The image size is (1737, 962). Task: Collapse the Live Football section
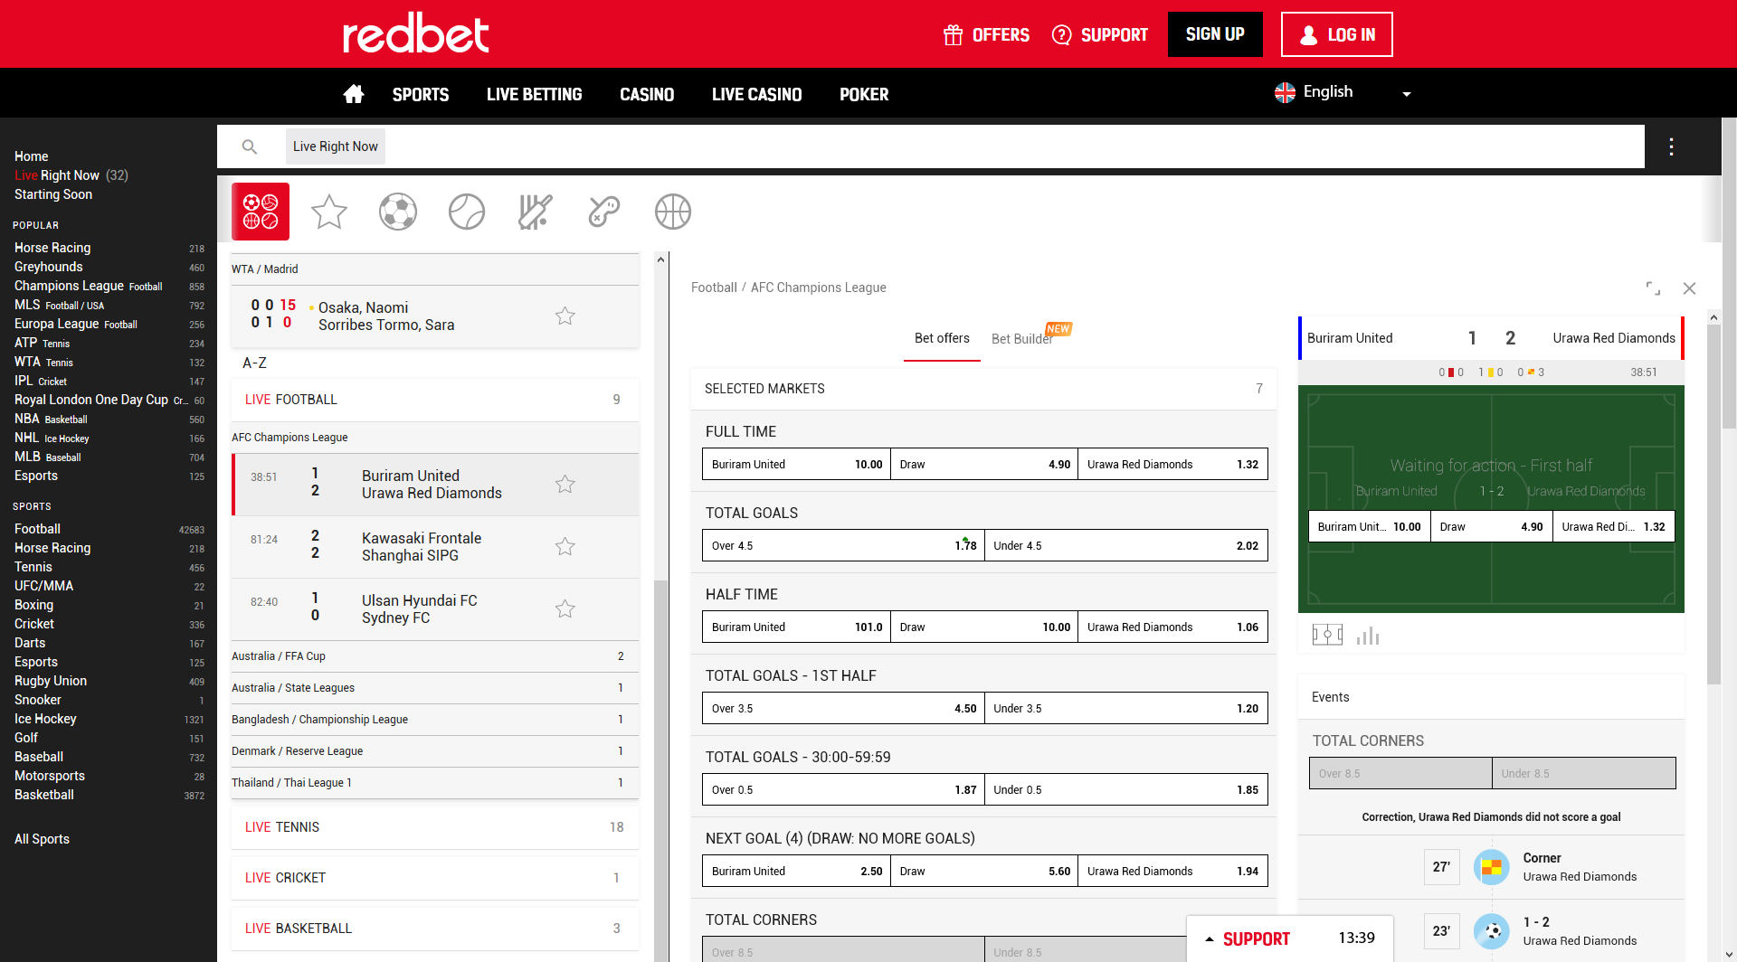(434, 400)
